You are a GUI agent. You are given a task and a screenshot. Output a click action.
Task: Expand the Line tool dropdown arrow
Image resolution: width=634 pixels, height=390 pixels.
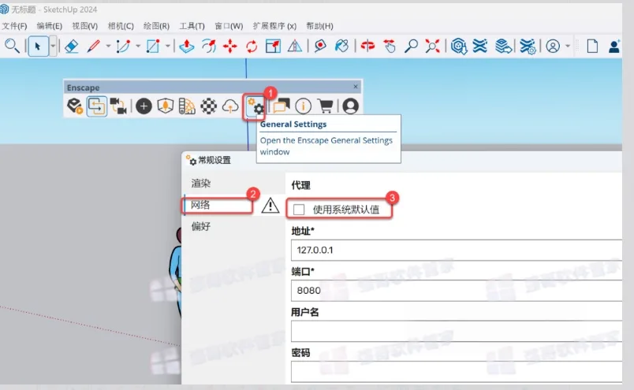click(x=108, y=46)
